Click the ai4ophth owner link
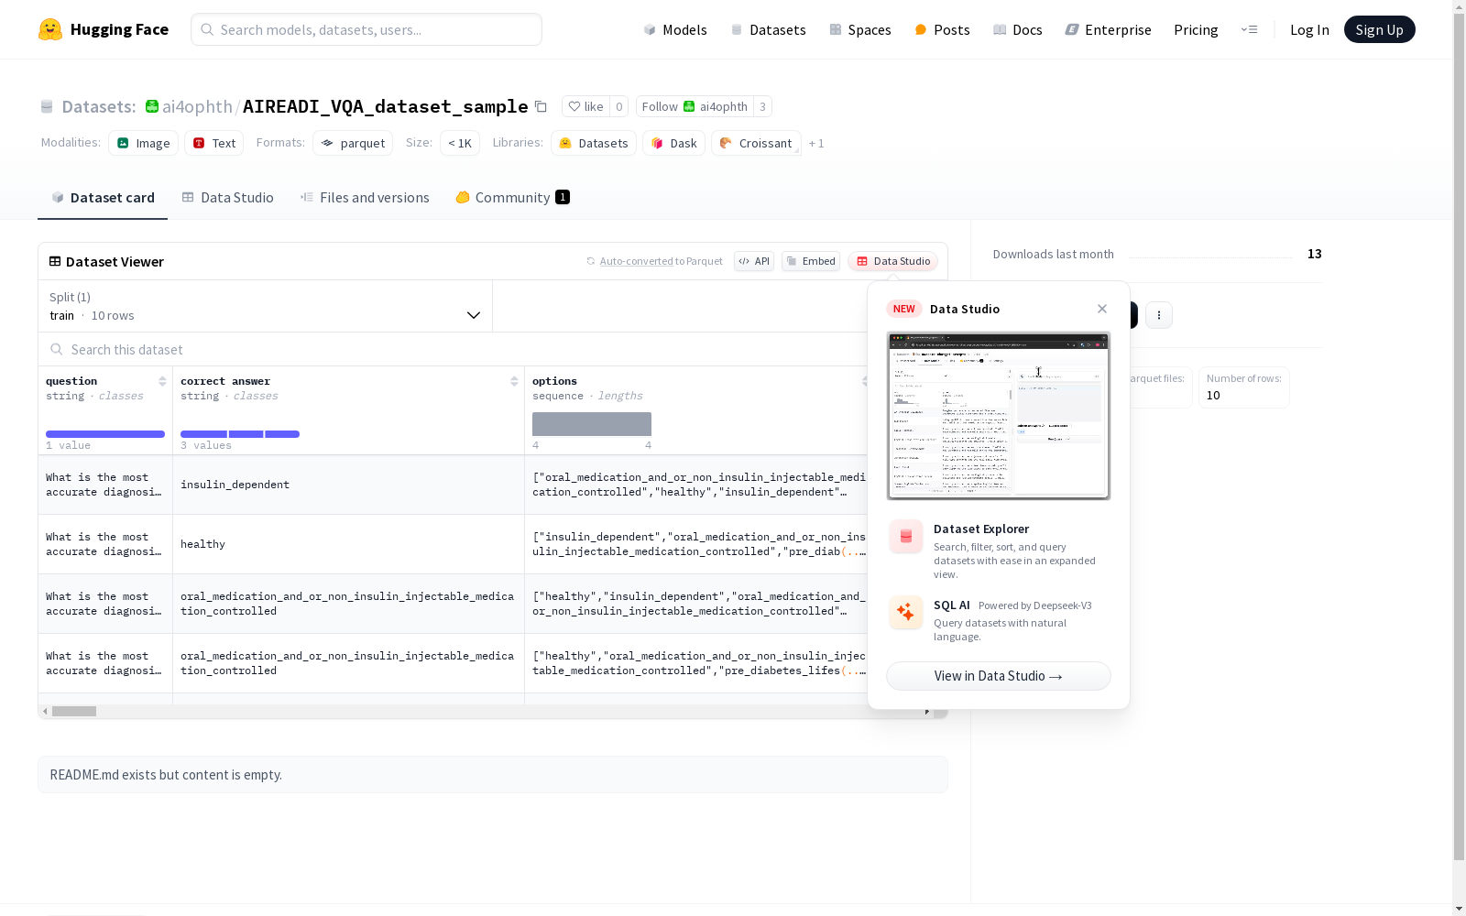The image size is (1466, 916). [x=197, y=106]
